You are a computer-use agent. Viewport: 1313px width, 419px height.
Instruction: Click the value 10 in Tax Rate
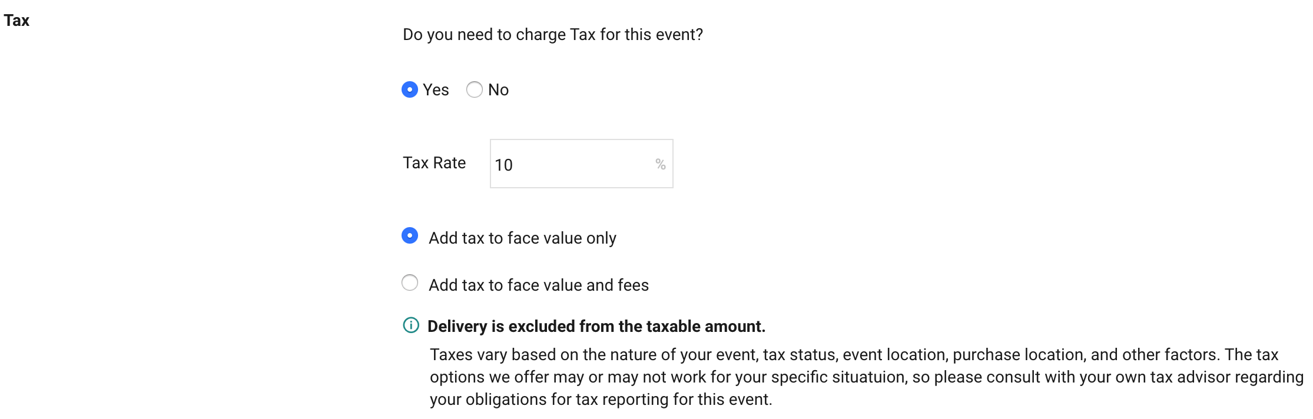click(x=505, y=163)
